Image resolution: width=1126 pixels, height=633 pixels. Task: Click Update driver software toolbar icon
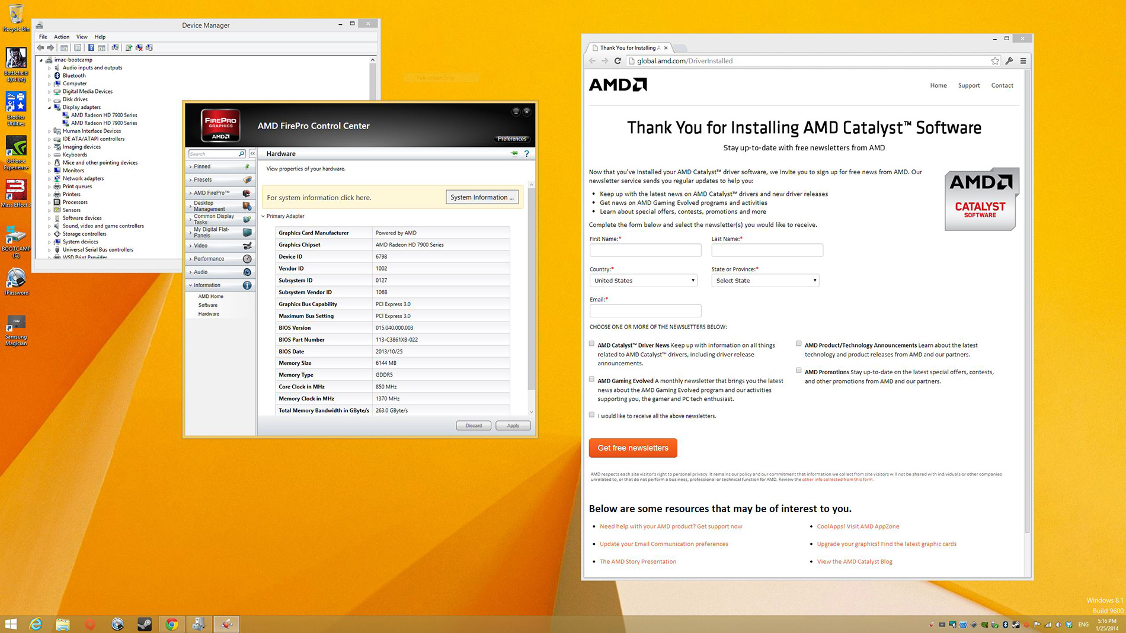(128, 47)
